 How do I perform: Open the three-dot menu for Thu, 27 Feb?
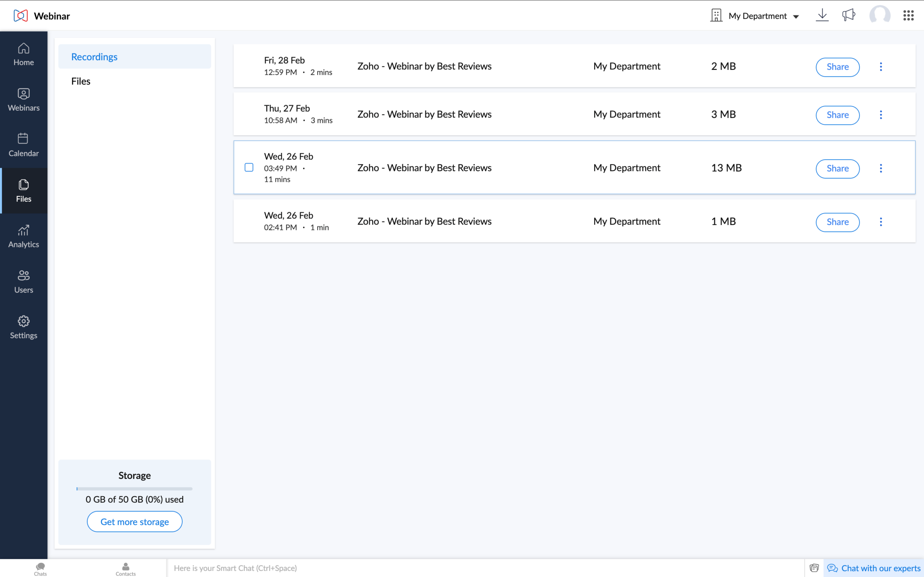click(x=881, y=114)
